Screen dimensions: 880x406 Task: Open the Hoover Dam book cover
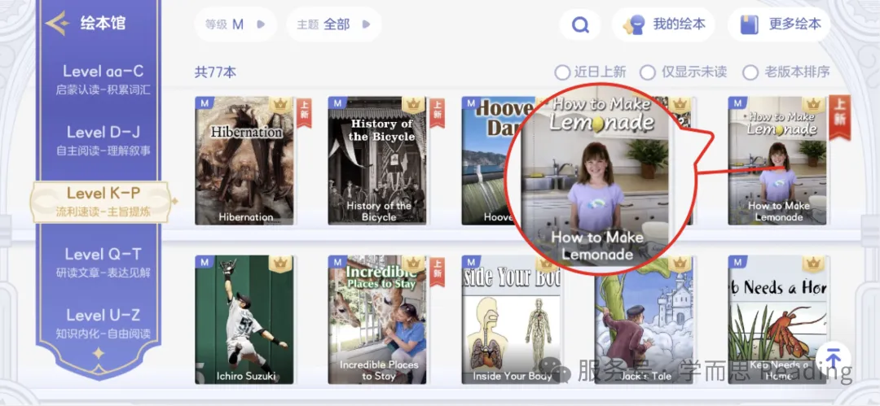point(487,161)
